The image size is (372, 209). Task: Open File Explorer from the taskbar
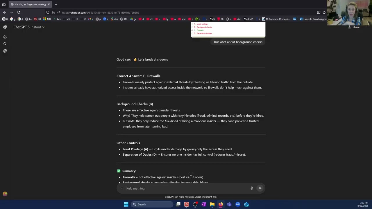click(212, 204)
